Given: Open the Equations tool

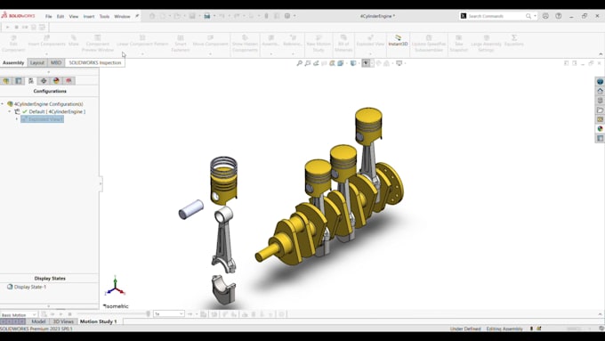Looking at the screenshot, I should pyautogui.click(x=514, y=41).
